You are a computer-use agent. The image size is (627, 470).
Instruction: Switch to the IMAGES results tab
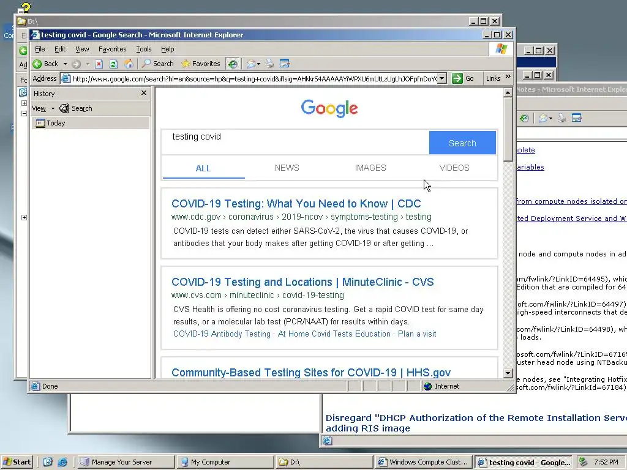pyautogui.click(x=370, y=168)
